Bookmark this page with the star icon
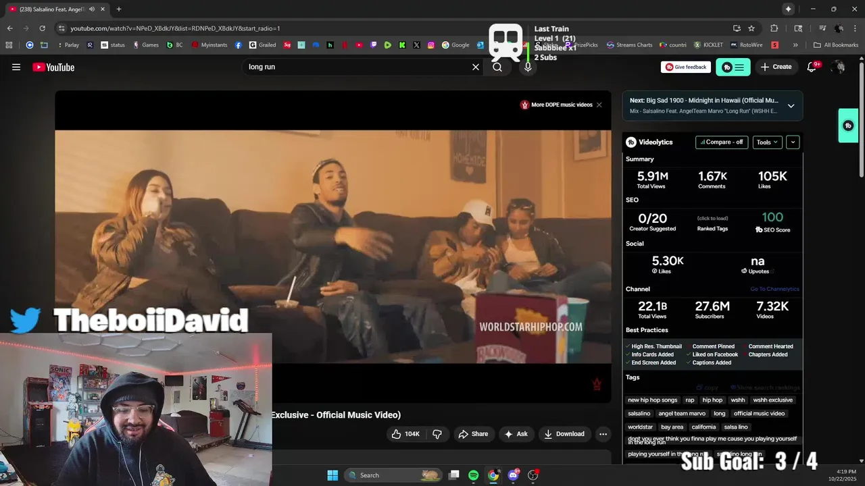This screenshot has width=865, height=486. [x=751, y=28]
